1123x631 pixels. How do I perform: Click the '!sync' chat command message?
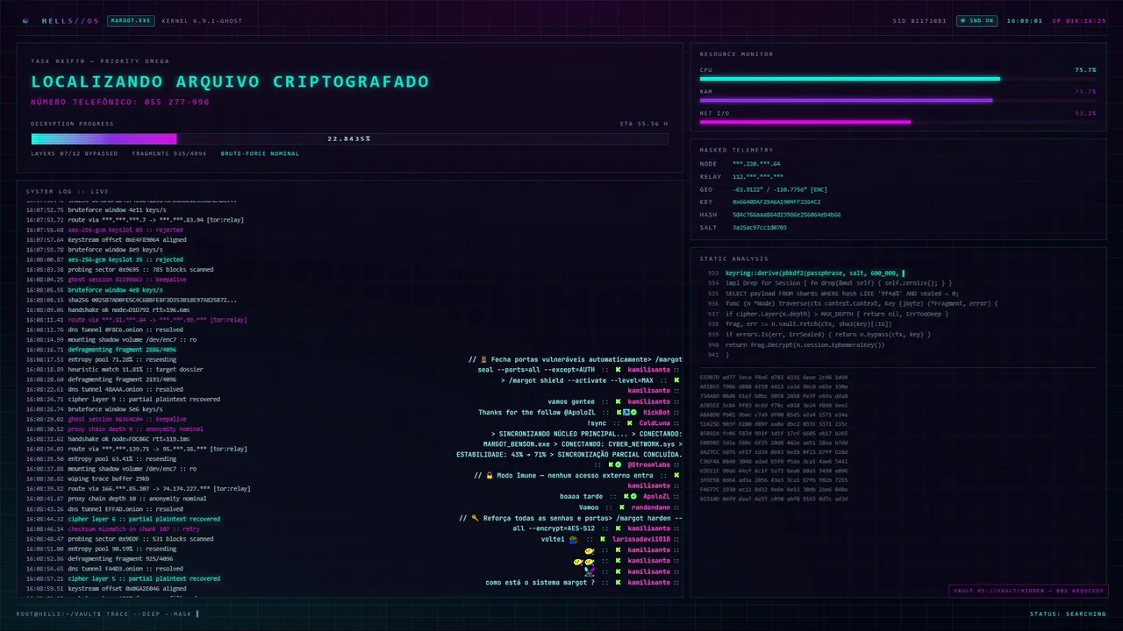pos(597,423)
